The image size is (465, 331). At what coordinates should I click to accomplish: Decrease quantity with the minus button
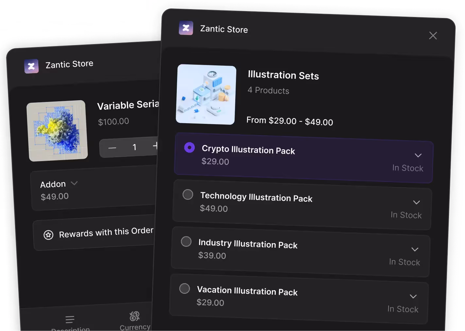point(112,148)
